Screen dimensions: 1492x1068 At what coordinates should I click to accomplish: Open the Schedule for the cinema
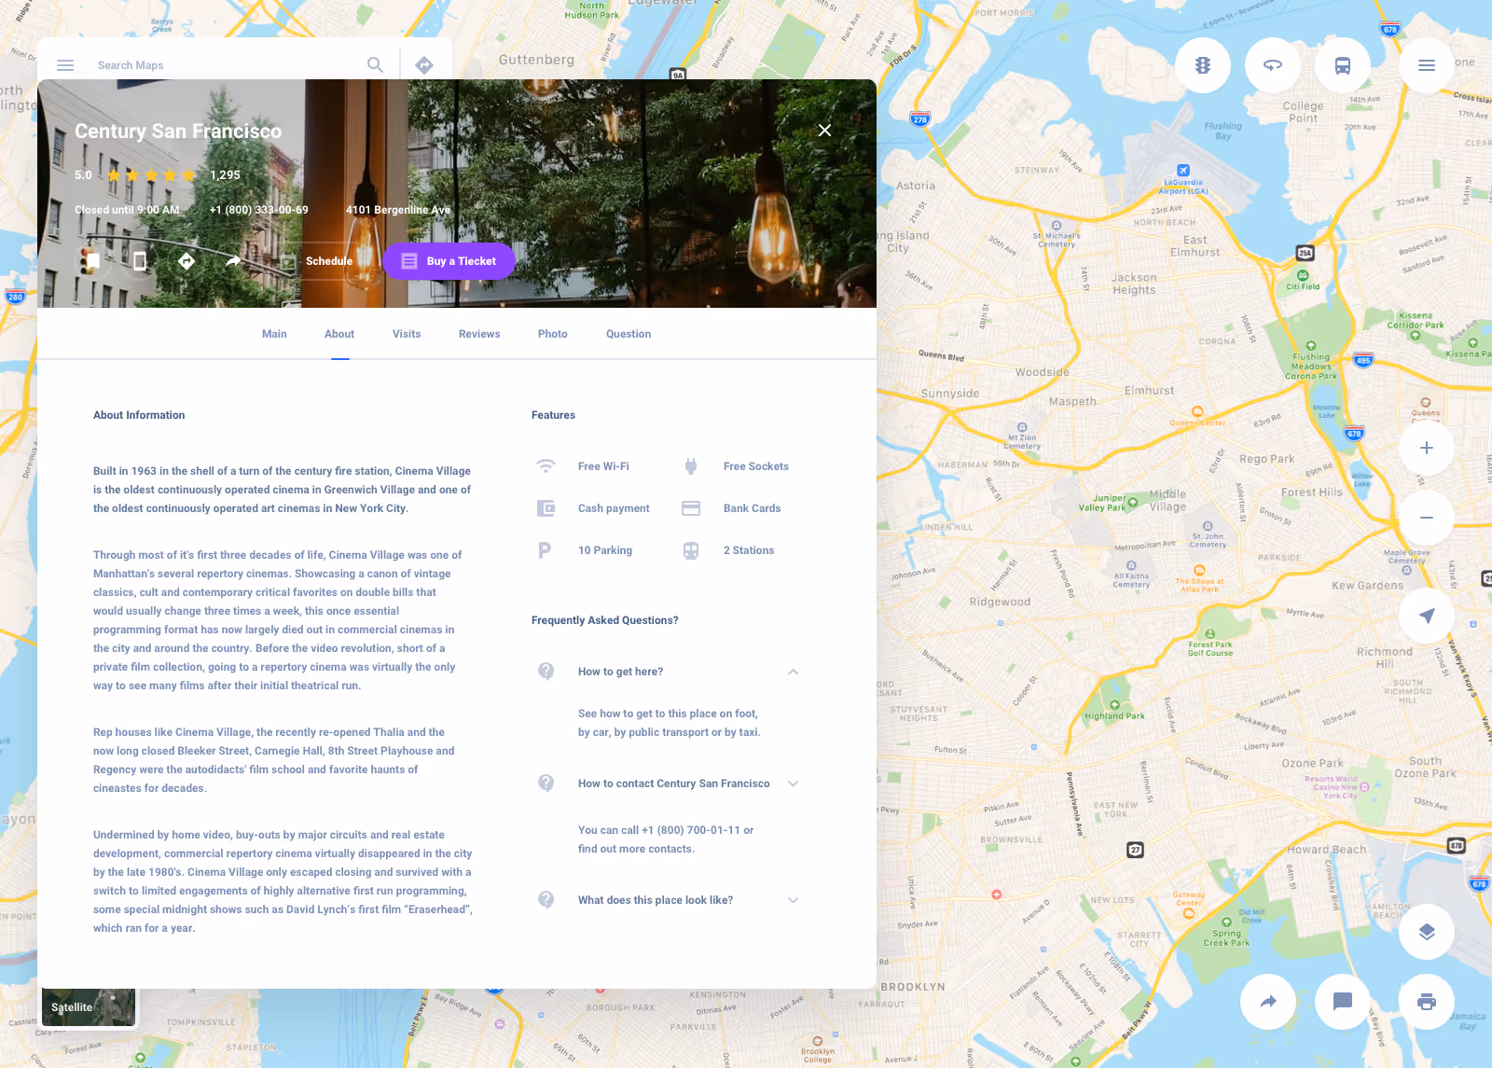(328, 261)
